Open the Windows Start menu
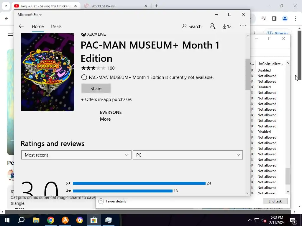302x226 pixels. tap(7, 220)
